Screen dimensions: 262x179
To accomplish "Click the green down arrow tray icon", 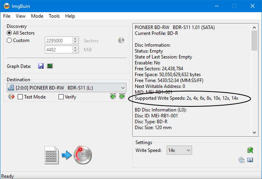I will tap(122, 96).
